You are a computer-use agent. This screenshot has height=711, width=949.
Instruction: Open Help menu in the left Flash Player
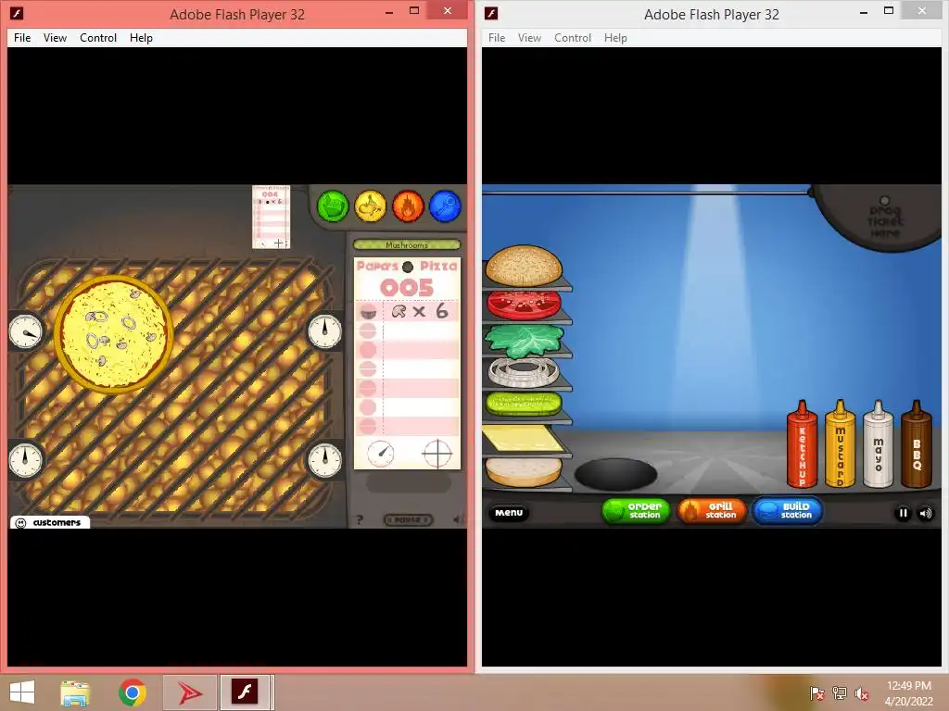141,37
